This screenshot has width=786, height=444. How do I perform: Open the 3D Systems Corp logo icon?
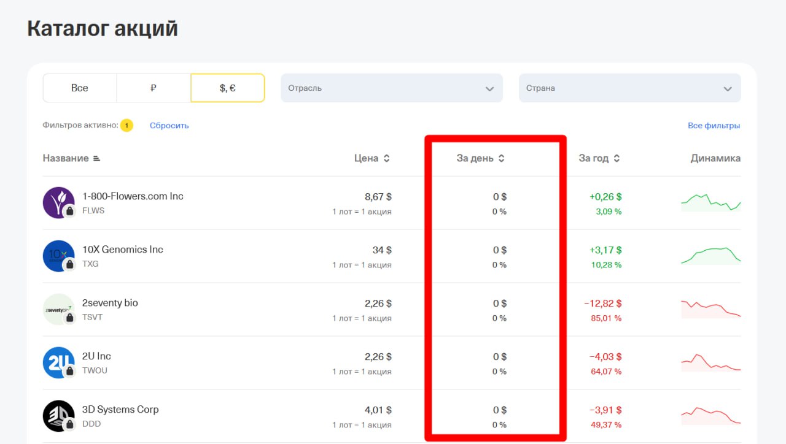coord(59,416)
